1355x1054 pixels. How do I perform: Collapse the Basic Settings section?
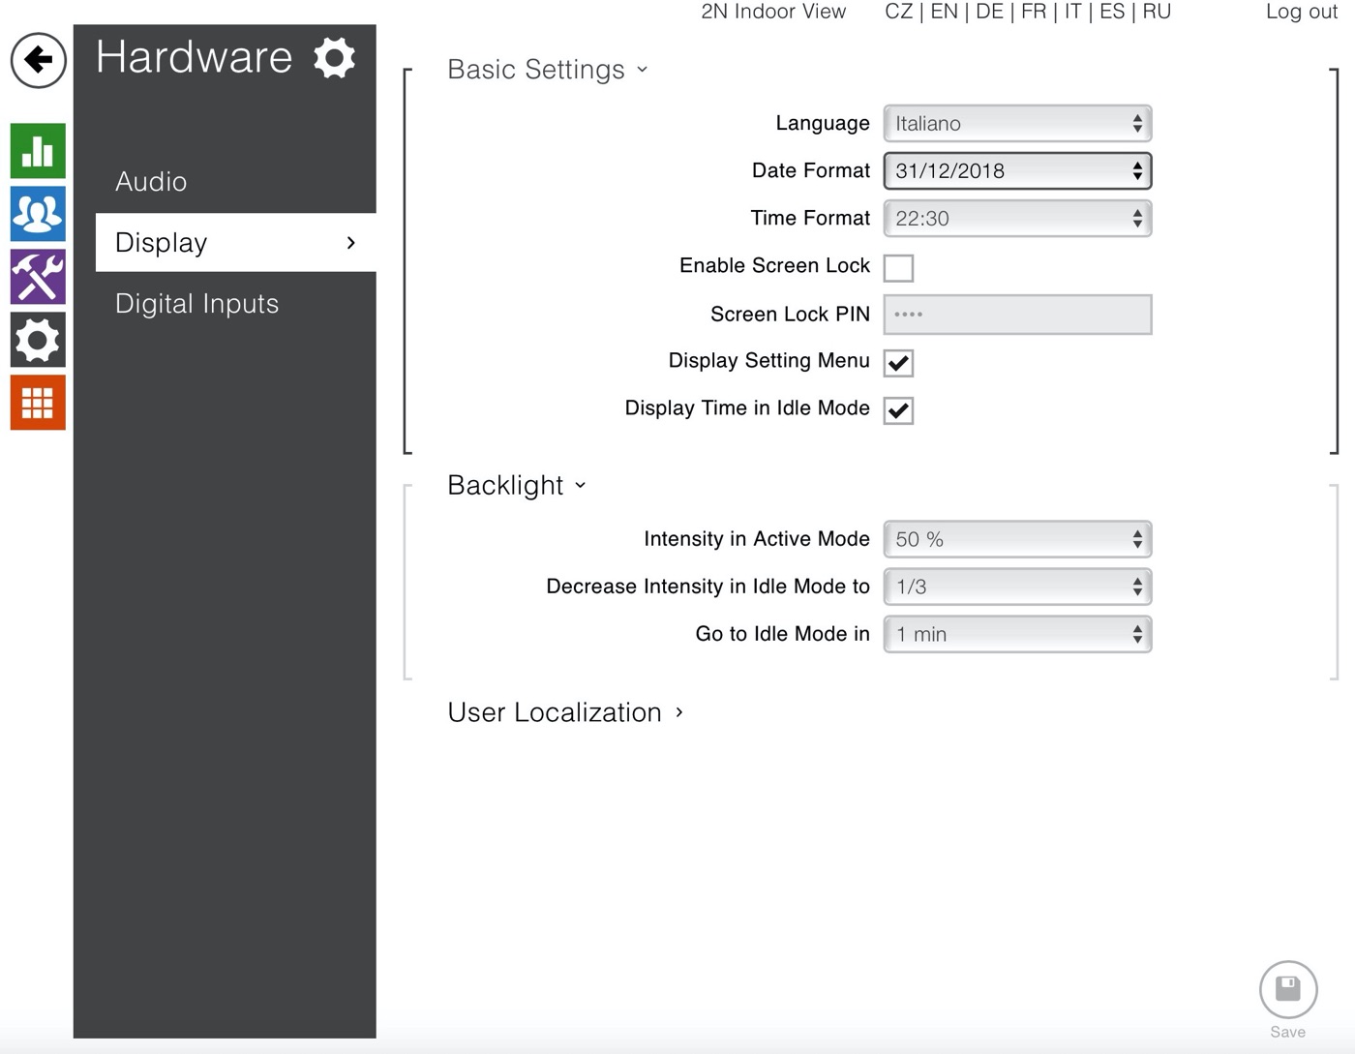click(548, 70)
